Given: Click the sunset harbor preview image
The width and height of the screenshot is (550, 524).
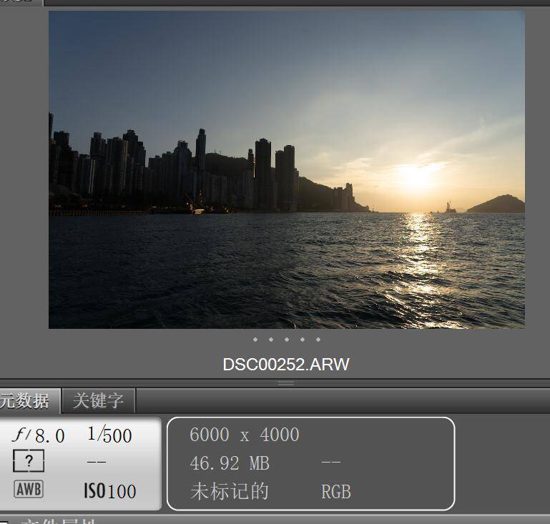Looking at the screenshot, I should [286, 169].
